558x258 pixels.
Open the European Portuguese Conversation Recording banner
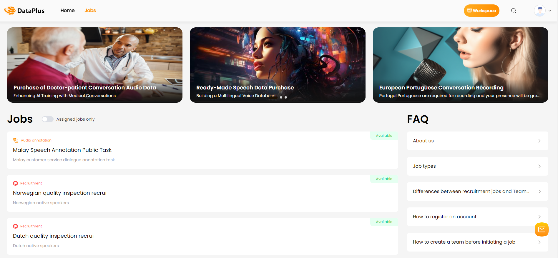click(460, 65)
